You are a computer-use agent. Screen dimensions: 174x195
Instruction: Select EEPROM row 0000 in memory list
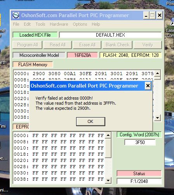tap(59, 135)
